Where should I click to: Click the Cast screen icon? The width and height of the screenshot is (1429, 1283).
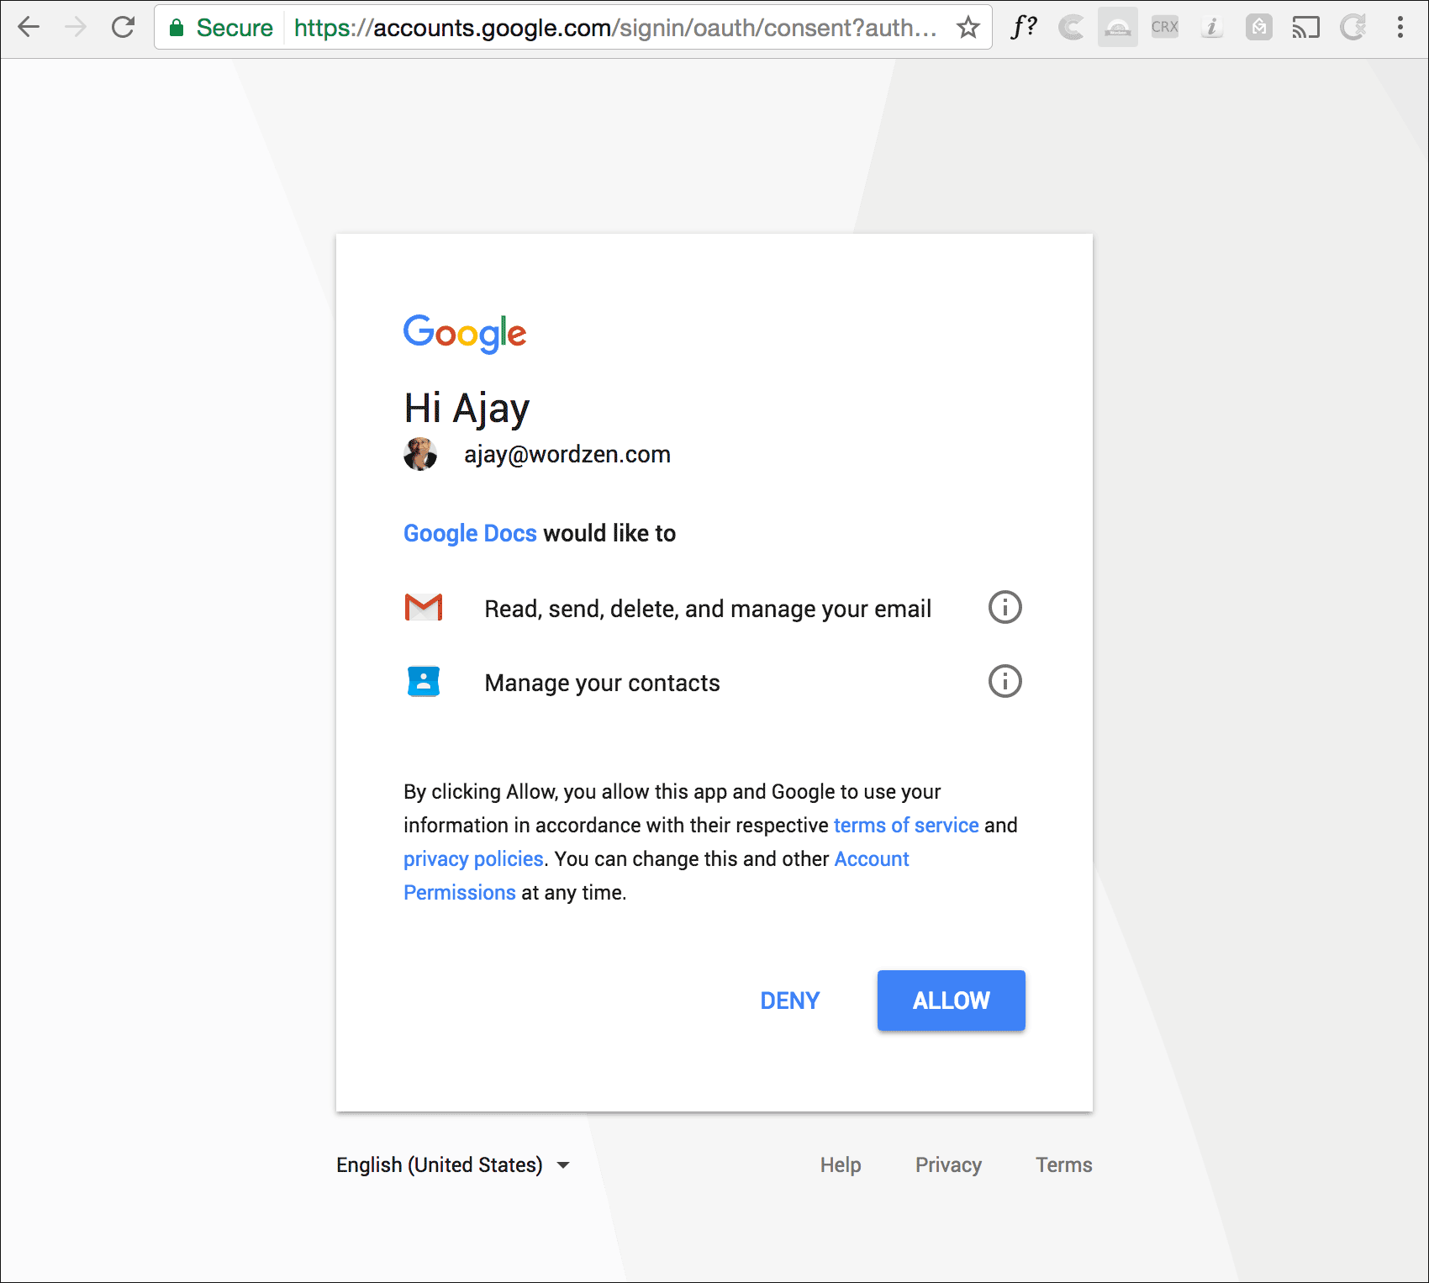[1305, 28]
